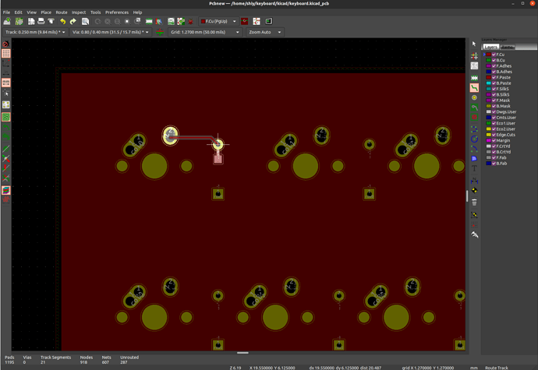Select the Add Filled Zone tool

pos(474,107)
